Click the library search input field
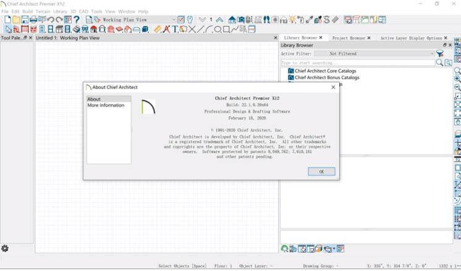This screenshot has width=461, height=271. (357, 63)
